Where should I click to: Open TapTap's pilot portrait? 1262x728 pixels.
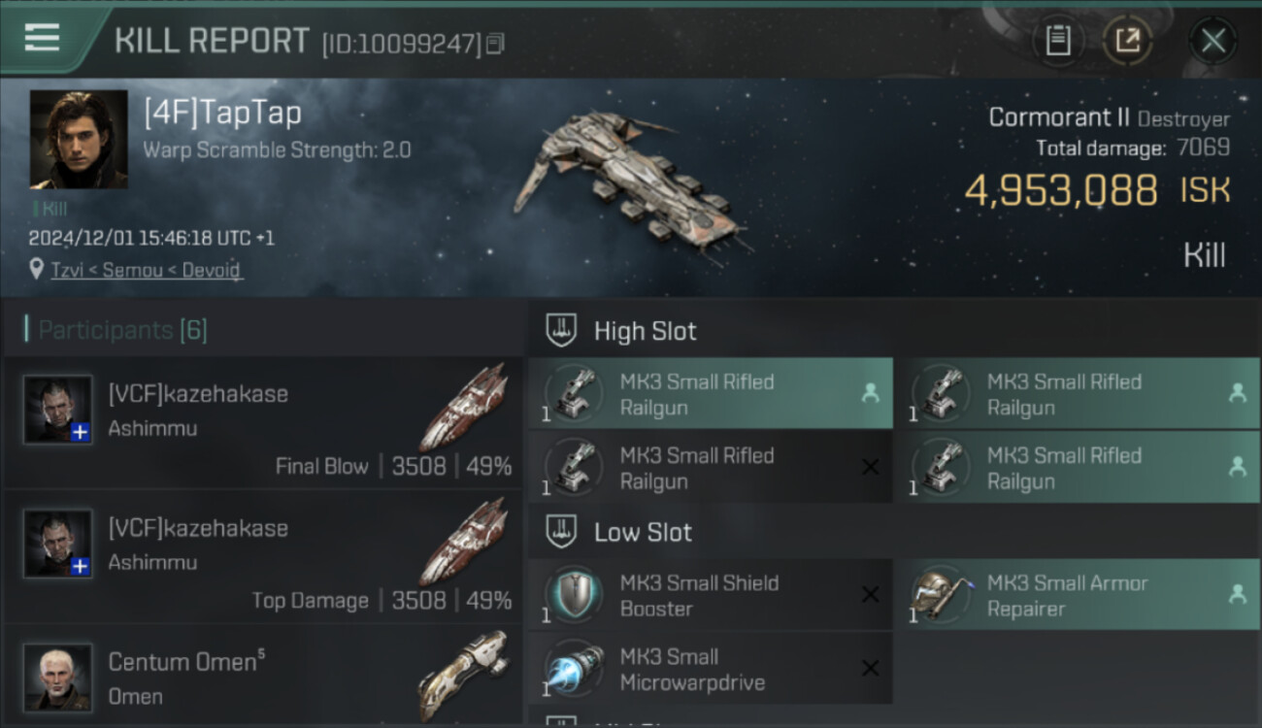pos(79,140)
